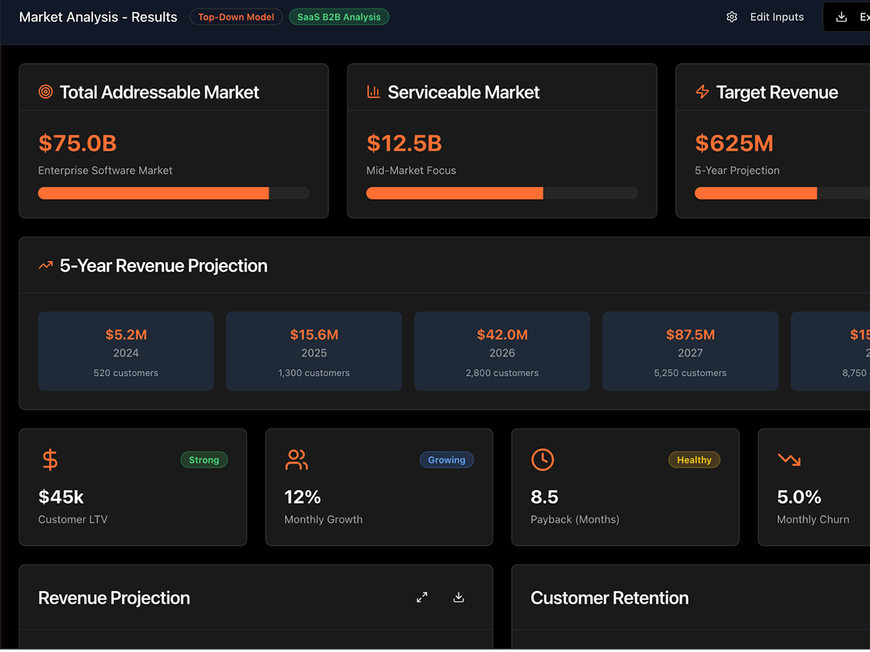
Task: Click the bar chart icon beside Serviceable Market
Action: (373, 92)
